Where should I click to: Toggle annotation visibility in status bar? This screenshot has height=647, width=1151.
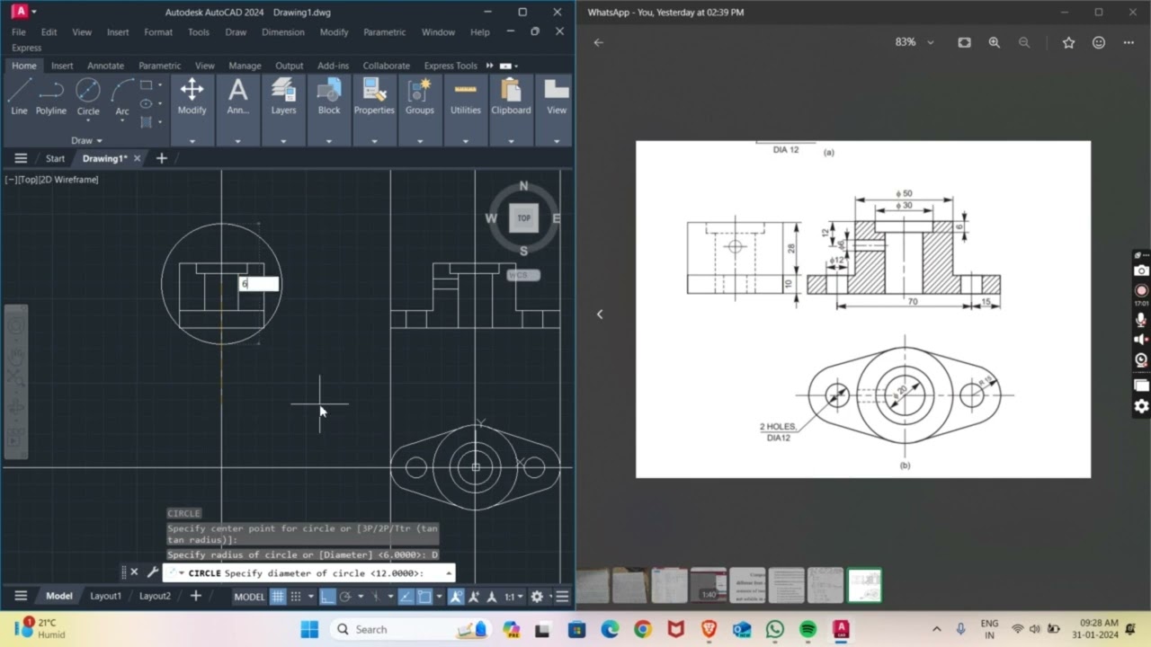456,597
